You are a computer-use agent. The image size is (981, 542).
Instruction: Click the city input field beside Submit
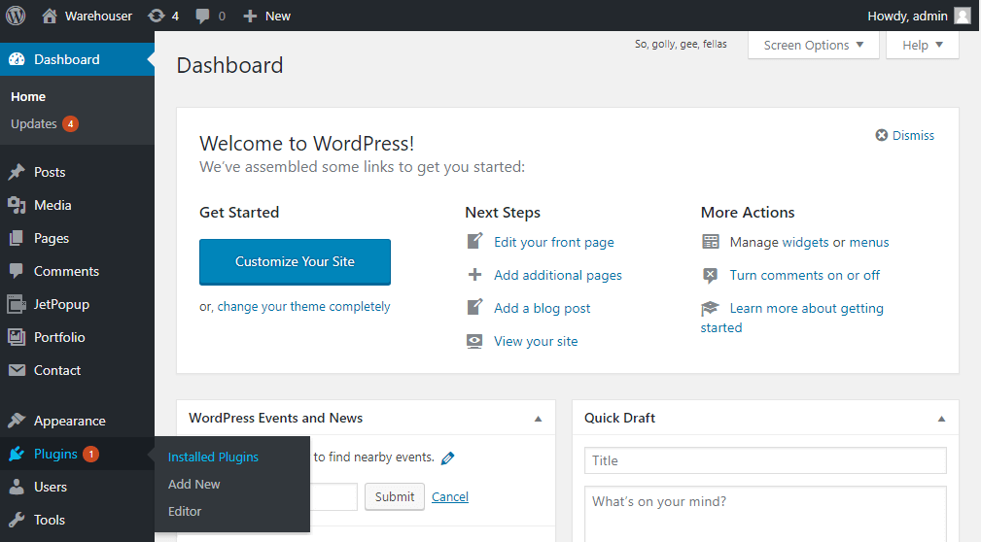[333, 496]
